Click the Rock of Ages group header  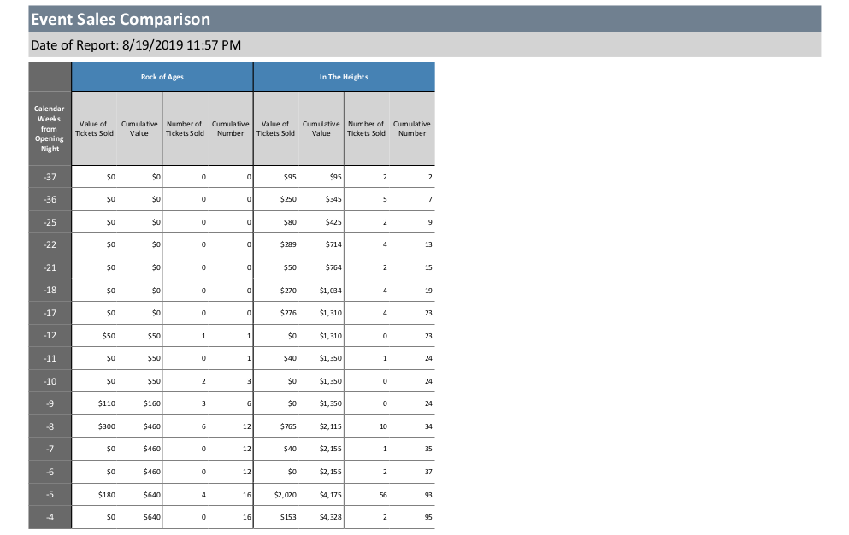click(x=162, y=77)
